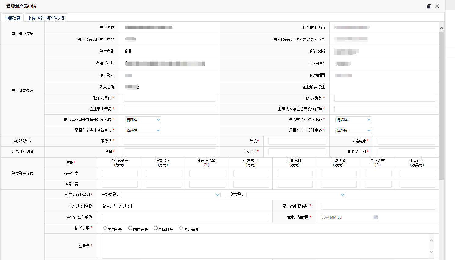Expand the 二级类别 dropdown
This screenshot has height=260, width=455.
click(x=296, y=195)
